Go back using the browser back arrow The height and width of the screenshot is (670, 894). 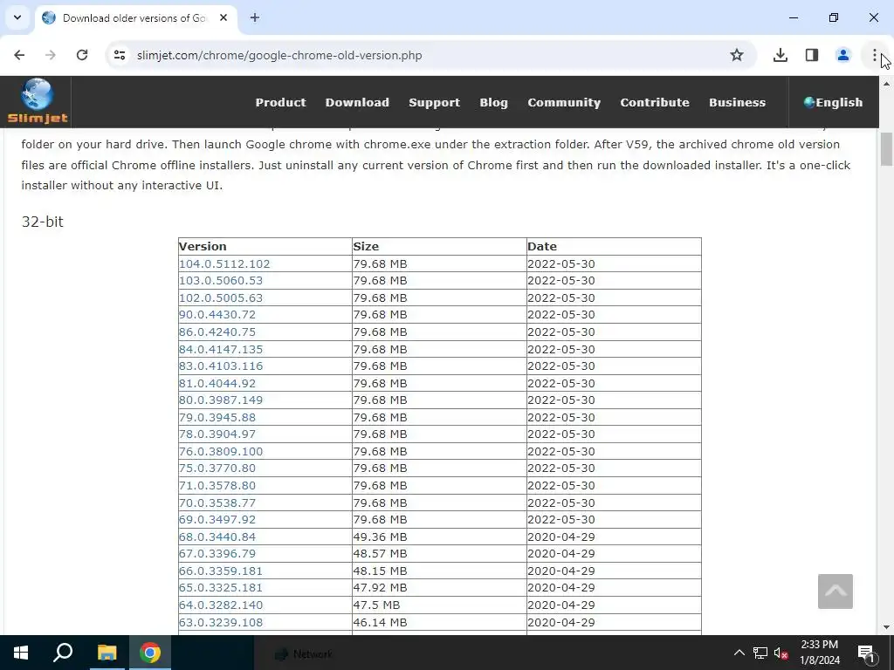(x=19, y=55)
